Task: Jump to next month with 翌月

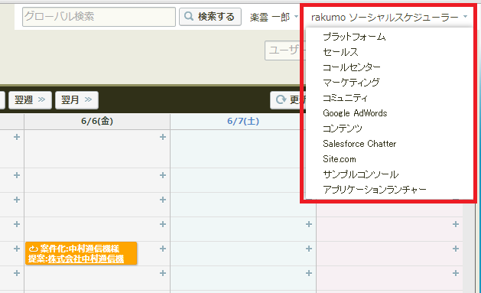Action: (76, 100)
